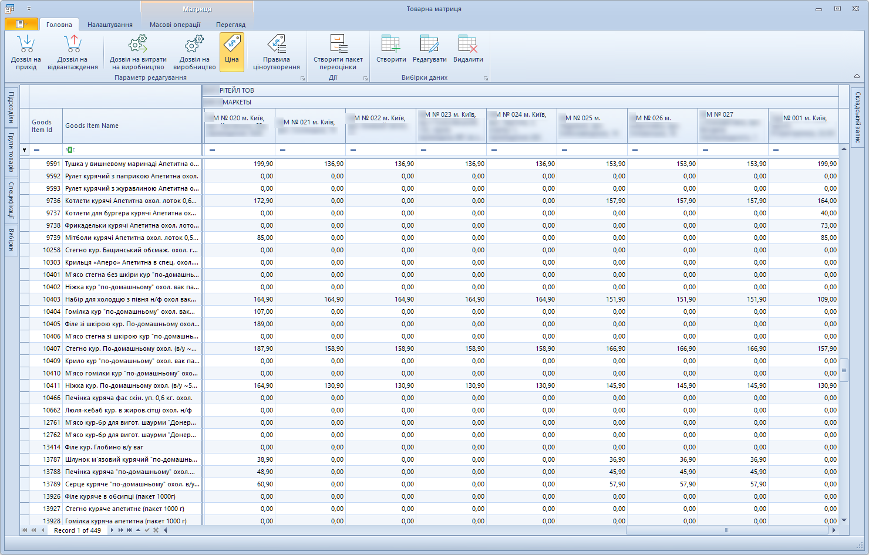Click equals filter operator under М № 020 column
This screenshot has height=555, width=869.
pyautogui.click(x=213, y=150)
